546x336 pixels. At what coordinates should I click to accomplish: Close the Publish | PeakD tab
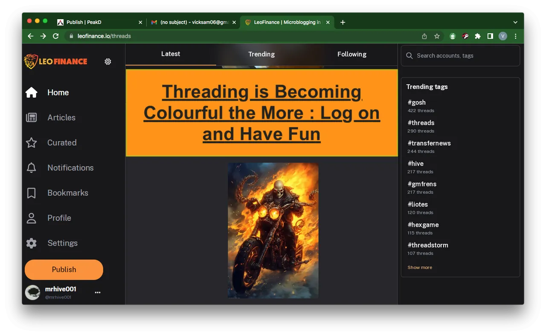click(140, 22)
